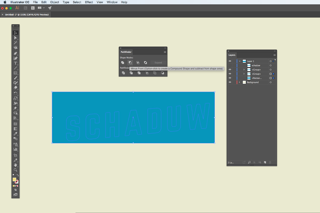Select the Untitled-1 document tab
This screenshot has width=320, height=213.
coord(26,15)
